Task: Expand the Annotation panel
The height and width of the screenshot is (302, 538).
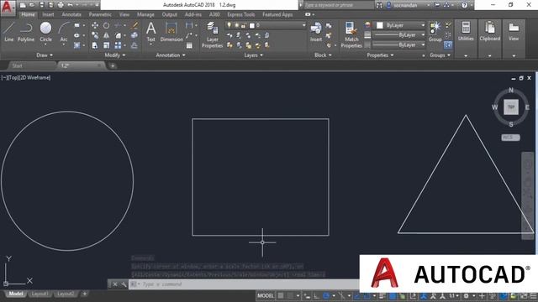Action: [171, 55]
